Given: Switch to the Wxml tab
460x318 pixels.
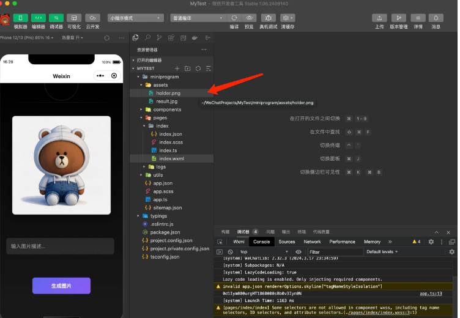Looking at the screenshot, I should click(239, 242).
